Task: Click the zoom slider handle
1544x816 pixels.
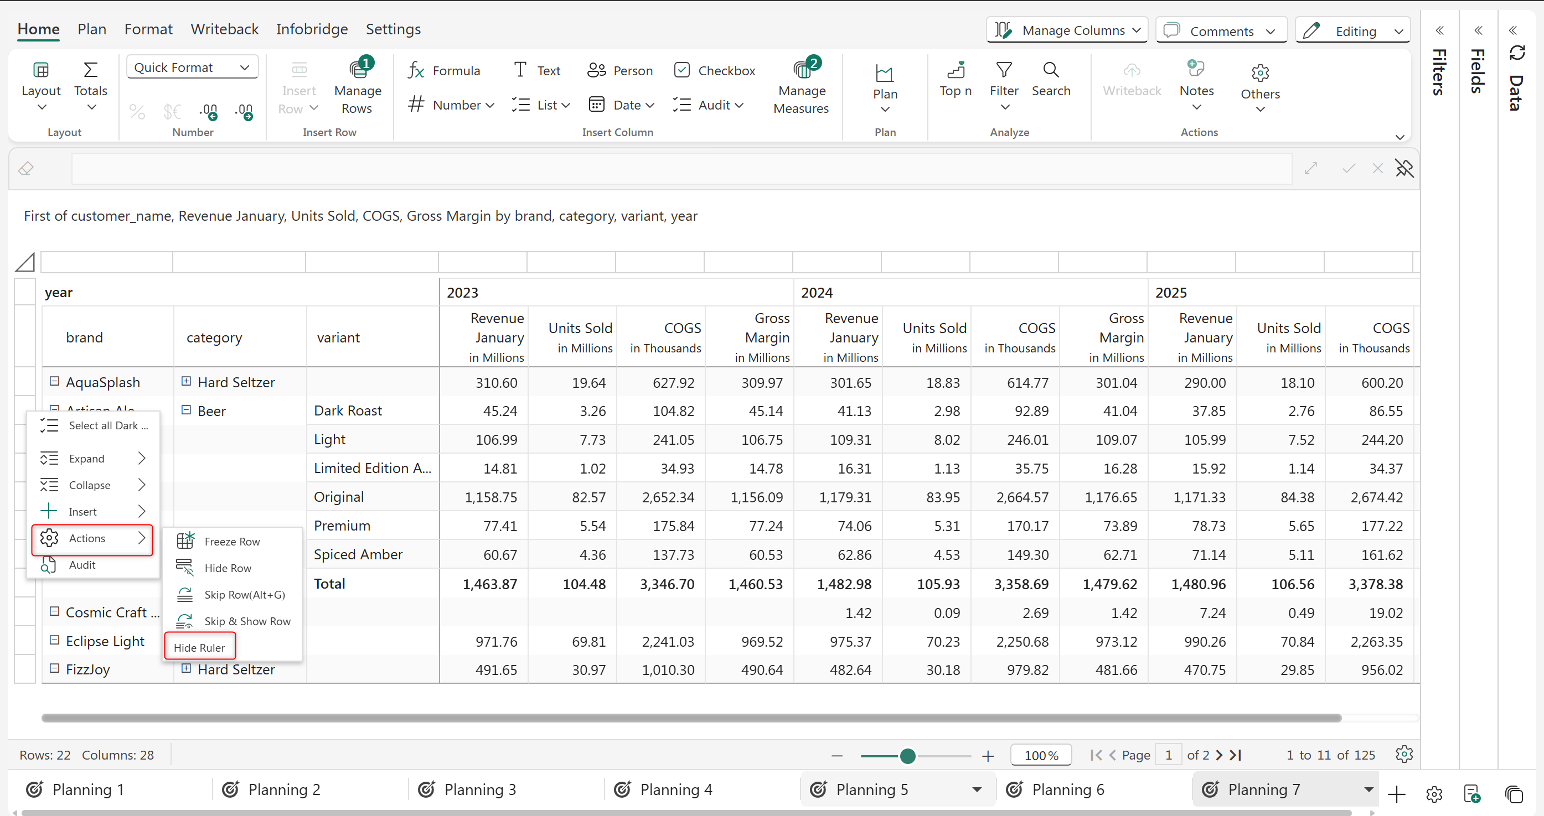Action: pyautogui.click(x=907, y=756)
